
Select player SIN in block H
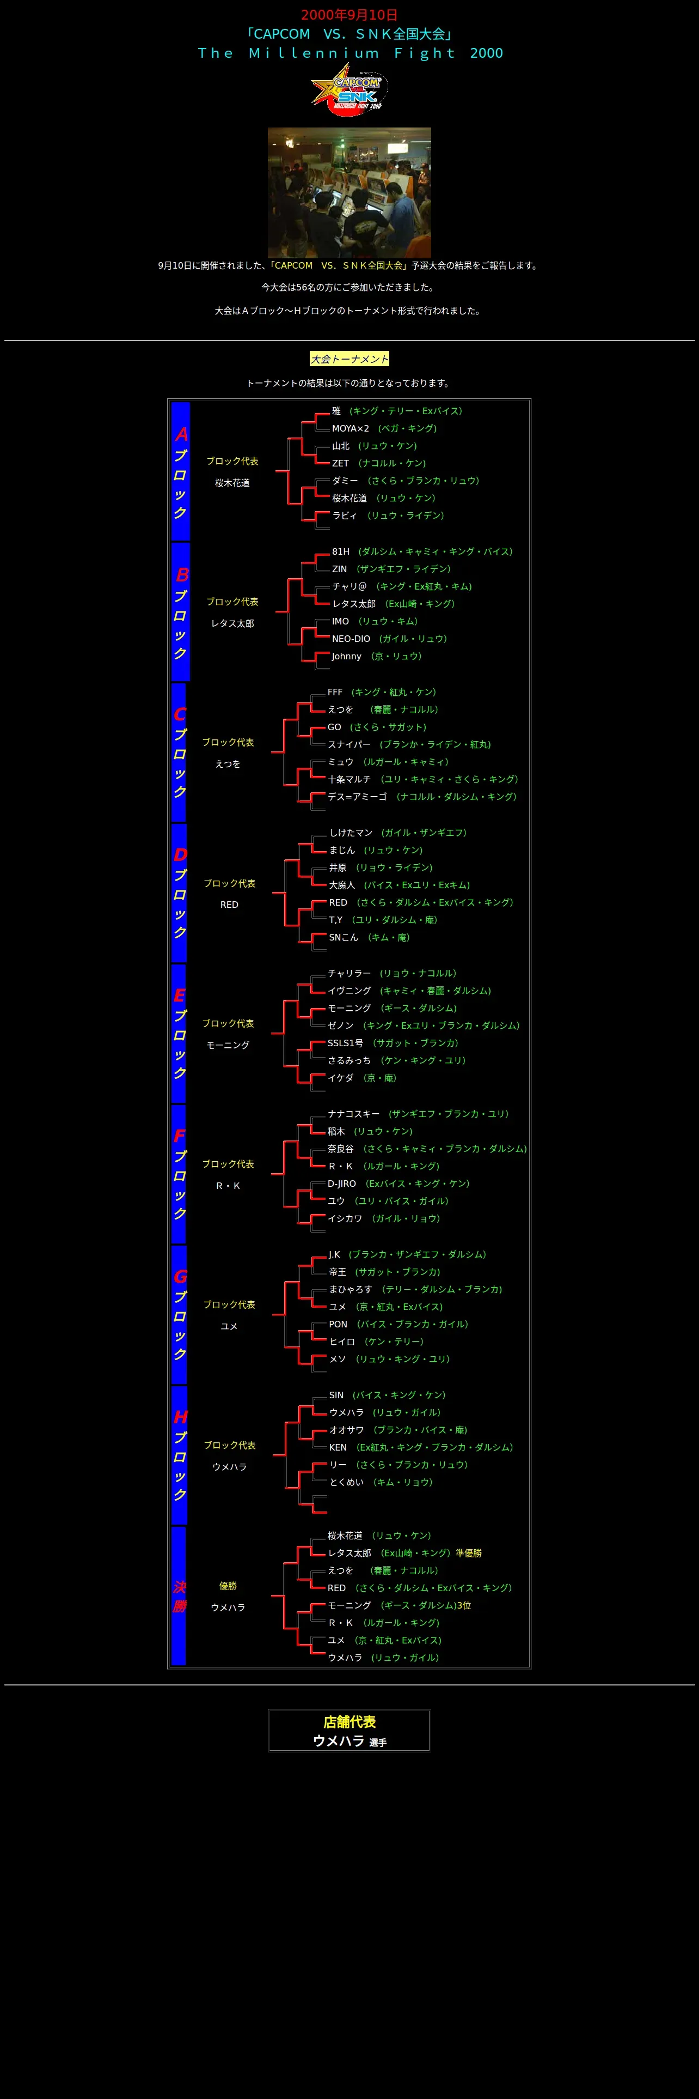click(x=336, y=1396)
